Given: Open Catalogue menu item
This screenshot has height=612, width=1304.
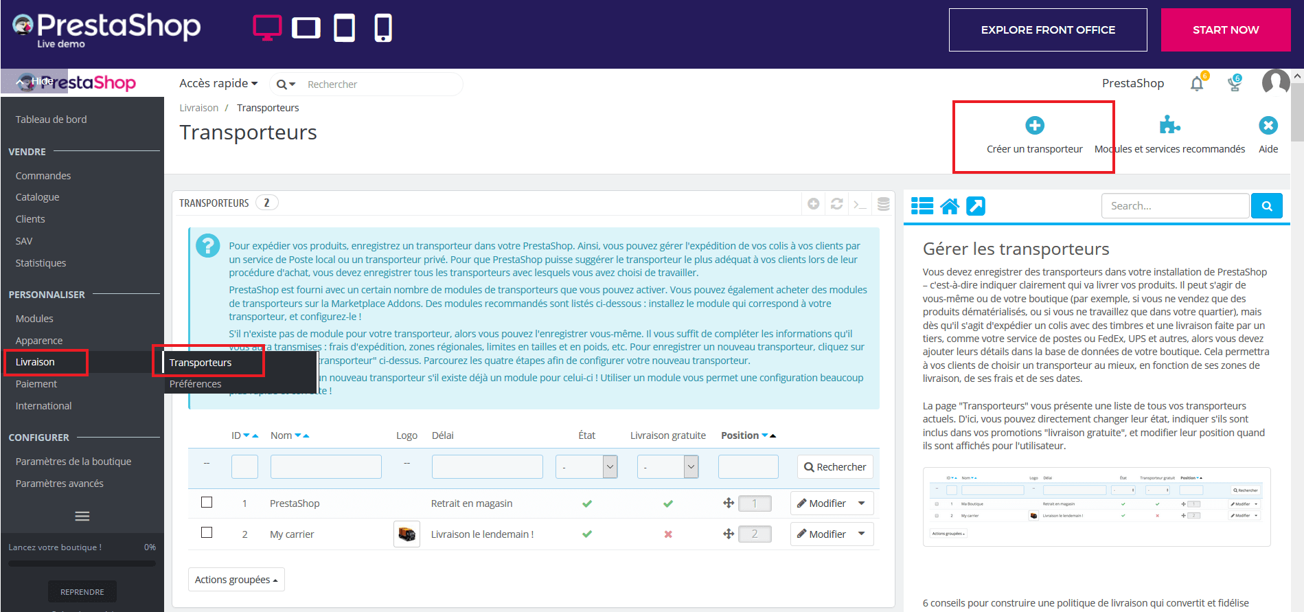Looking at the screenshot, I should [38, 197].
